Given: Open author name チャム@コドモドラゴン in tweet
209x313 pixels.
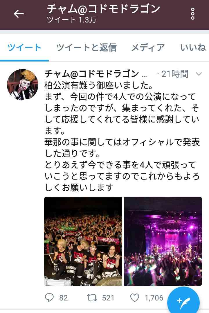Looking at the screenshot, I should pyautogui.click(x=92, y=74).
